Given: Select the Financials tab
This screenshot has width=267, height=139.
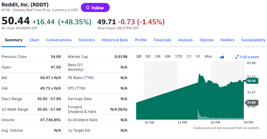Looking at the screenshot, I should (162, 40).
